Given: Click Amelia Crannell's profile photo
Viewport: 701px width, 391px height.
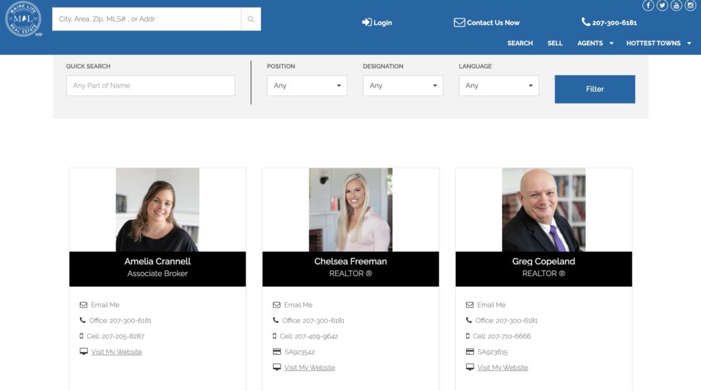Looking at the screenshot, I should pyautogui.click(x=157, y=210).
